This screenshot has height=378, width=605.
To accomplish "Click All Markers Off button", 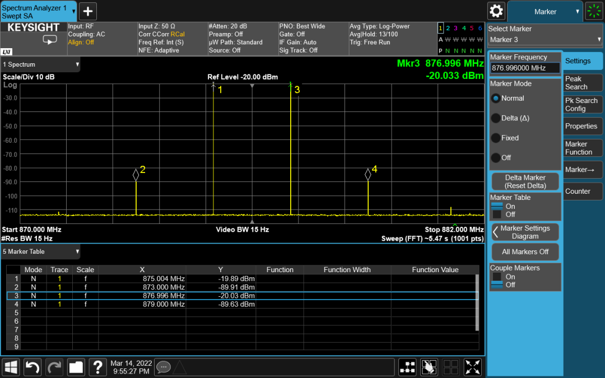I will point(525,252).
